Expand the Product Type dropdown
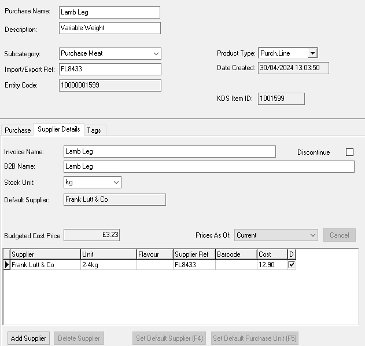The width and height of the screenshot is (365, 346). tap(312, 53)
